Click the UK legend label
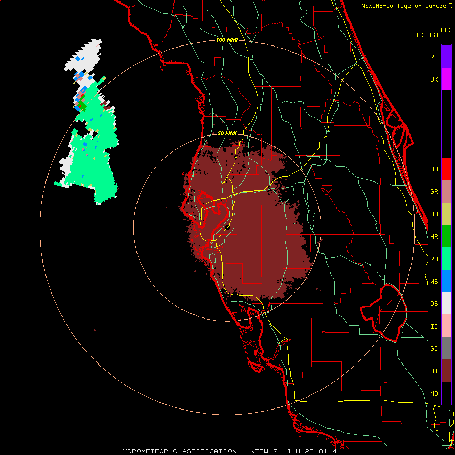This screenshot has height=455, width=455. click(x=434, y=80)
